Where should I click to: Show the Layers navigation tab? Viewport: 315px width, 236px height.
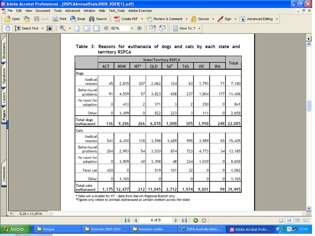click(x=4, y=97)
